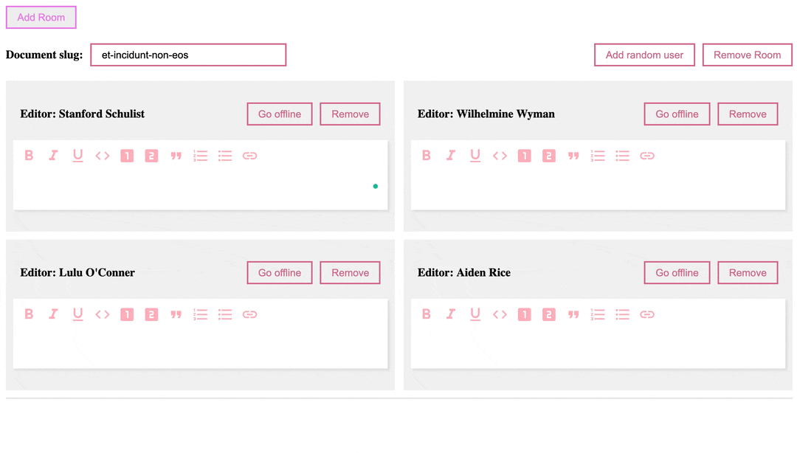The width and height of the screenshot is (797, 453).
Task: Create bulleted list in Stanford Schulist's editor
Action: [225, 156]
